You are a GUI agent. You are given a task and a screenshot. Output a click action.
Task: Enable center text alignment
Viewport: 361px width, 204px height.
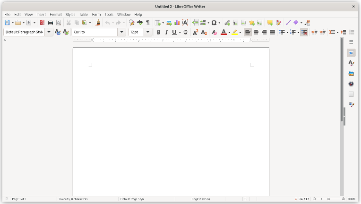(x=256, y=32)
